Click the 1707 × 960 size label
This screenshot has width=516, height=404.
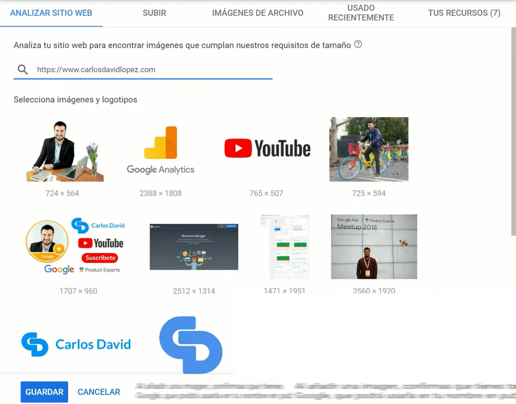coord(79,291)
